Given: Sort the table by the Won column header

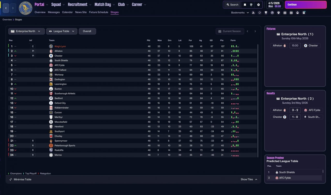Looking at the screenshot, I should coord(160,40).
